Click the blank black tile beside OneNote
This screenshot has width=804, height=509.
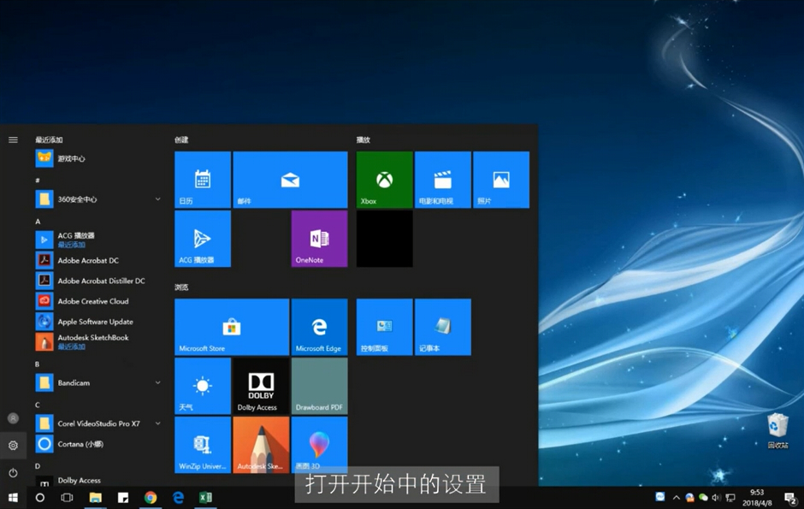[x=385, y=239]
